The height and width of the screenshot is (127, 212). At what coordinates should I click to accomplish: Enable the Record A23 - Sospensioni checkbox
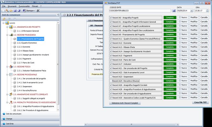pyautogui.click(x=110, y=76)
